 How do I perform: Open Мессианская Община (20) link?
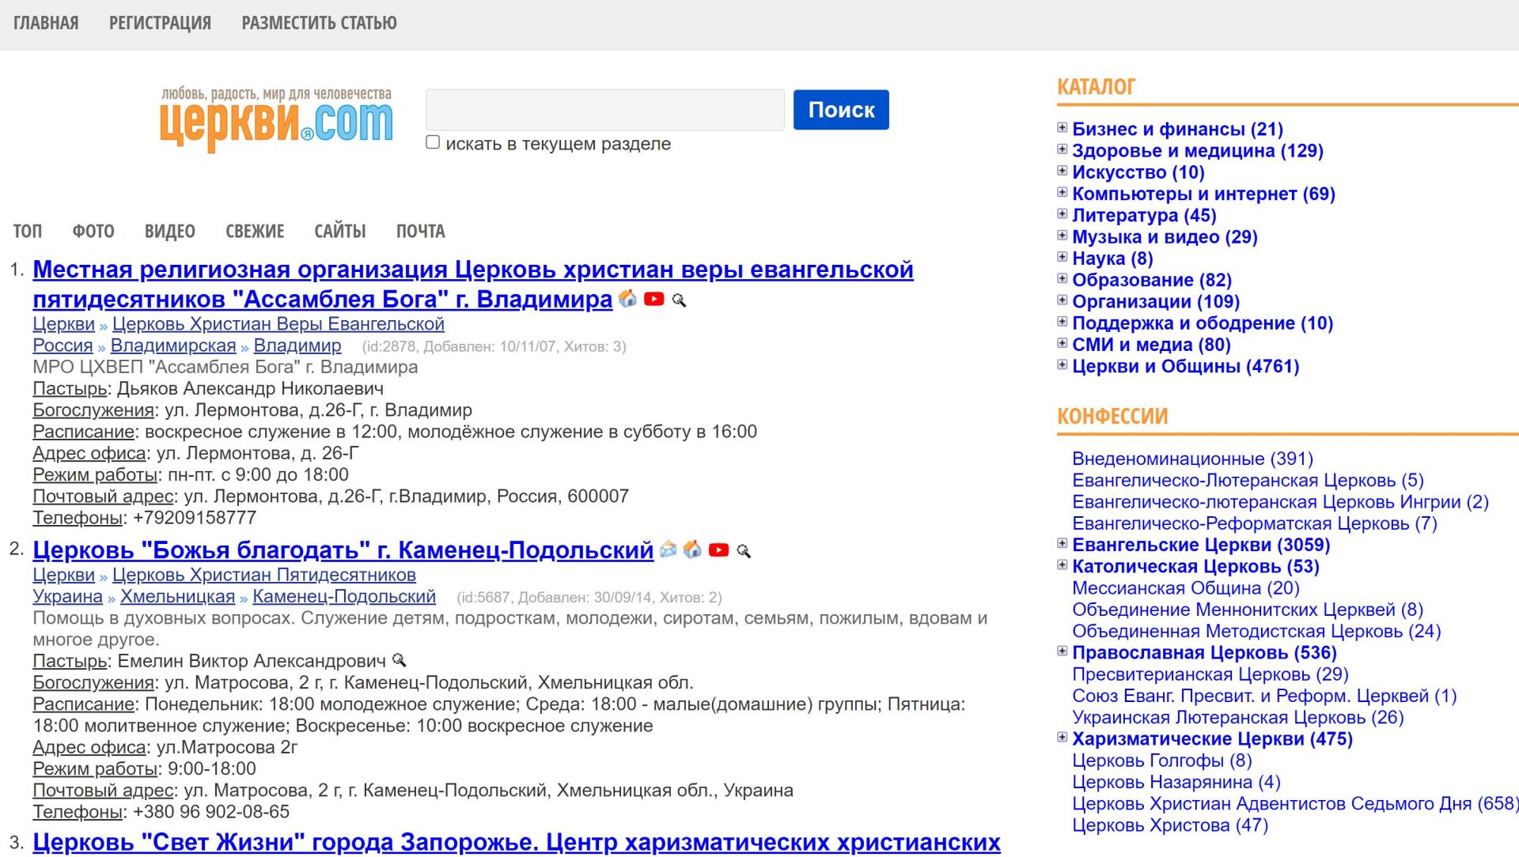(1186, 588)
